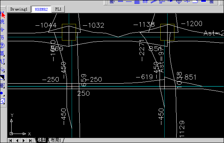Open the Drawing1 document tab
Image resolution: width=224 pixels, height=143 pixels.
[19, 9]
